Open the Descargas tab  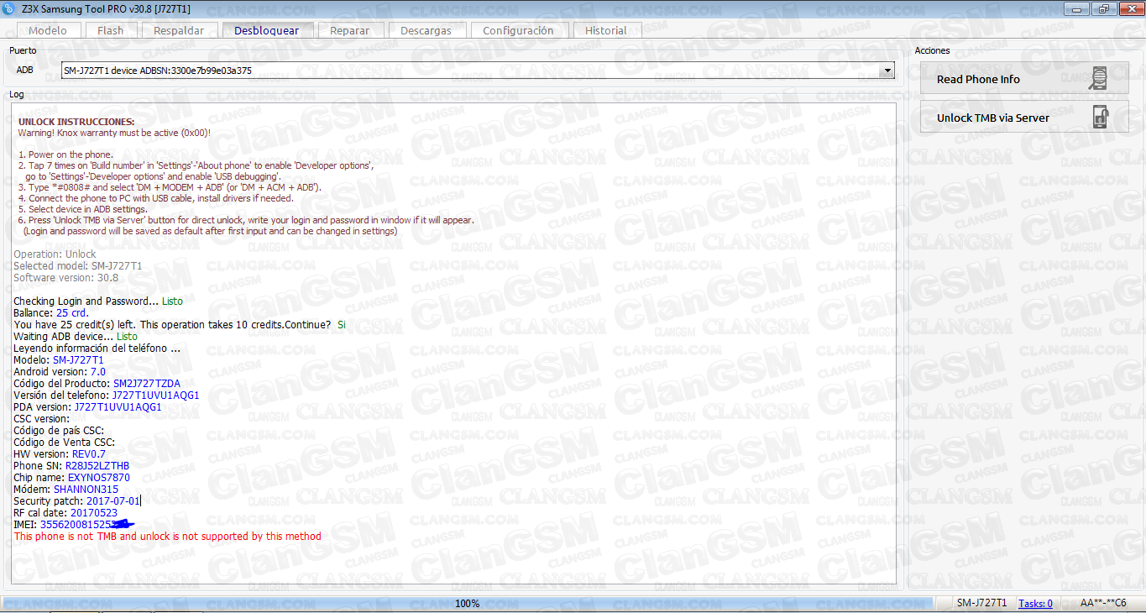tap(426, 30)
